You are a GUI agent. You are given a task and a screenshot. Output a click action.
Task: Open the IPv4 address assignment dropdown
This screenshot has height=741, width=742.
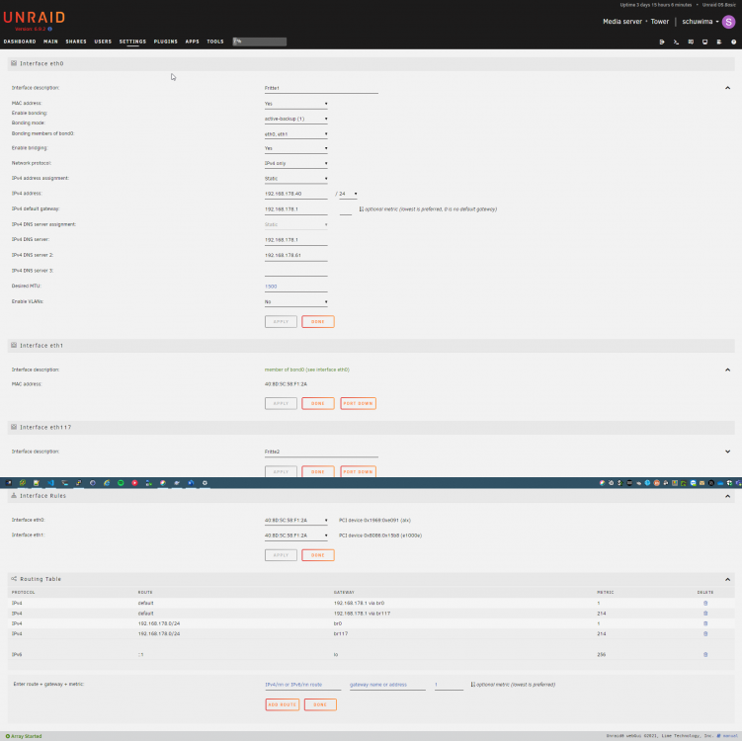295,179
